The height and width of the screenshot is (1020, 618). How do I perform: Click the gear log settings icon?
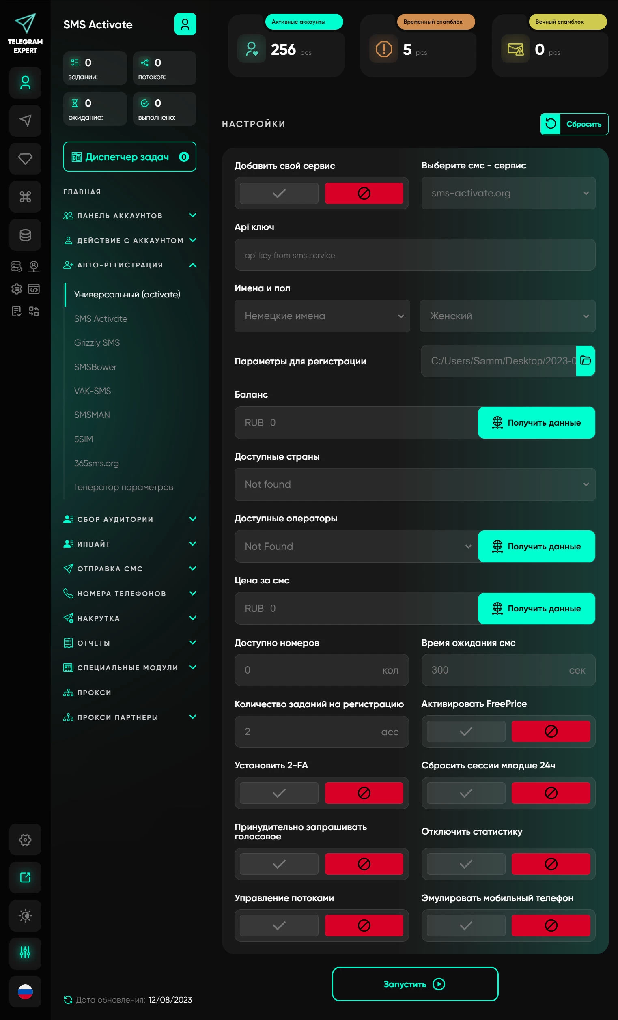point(17,288)
